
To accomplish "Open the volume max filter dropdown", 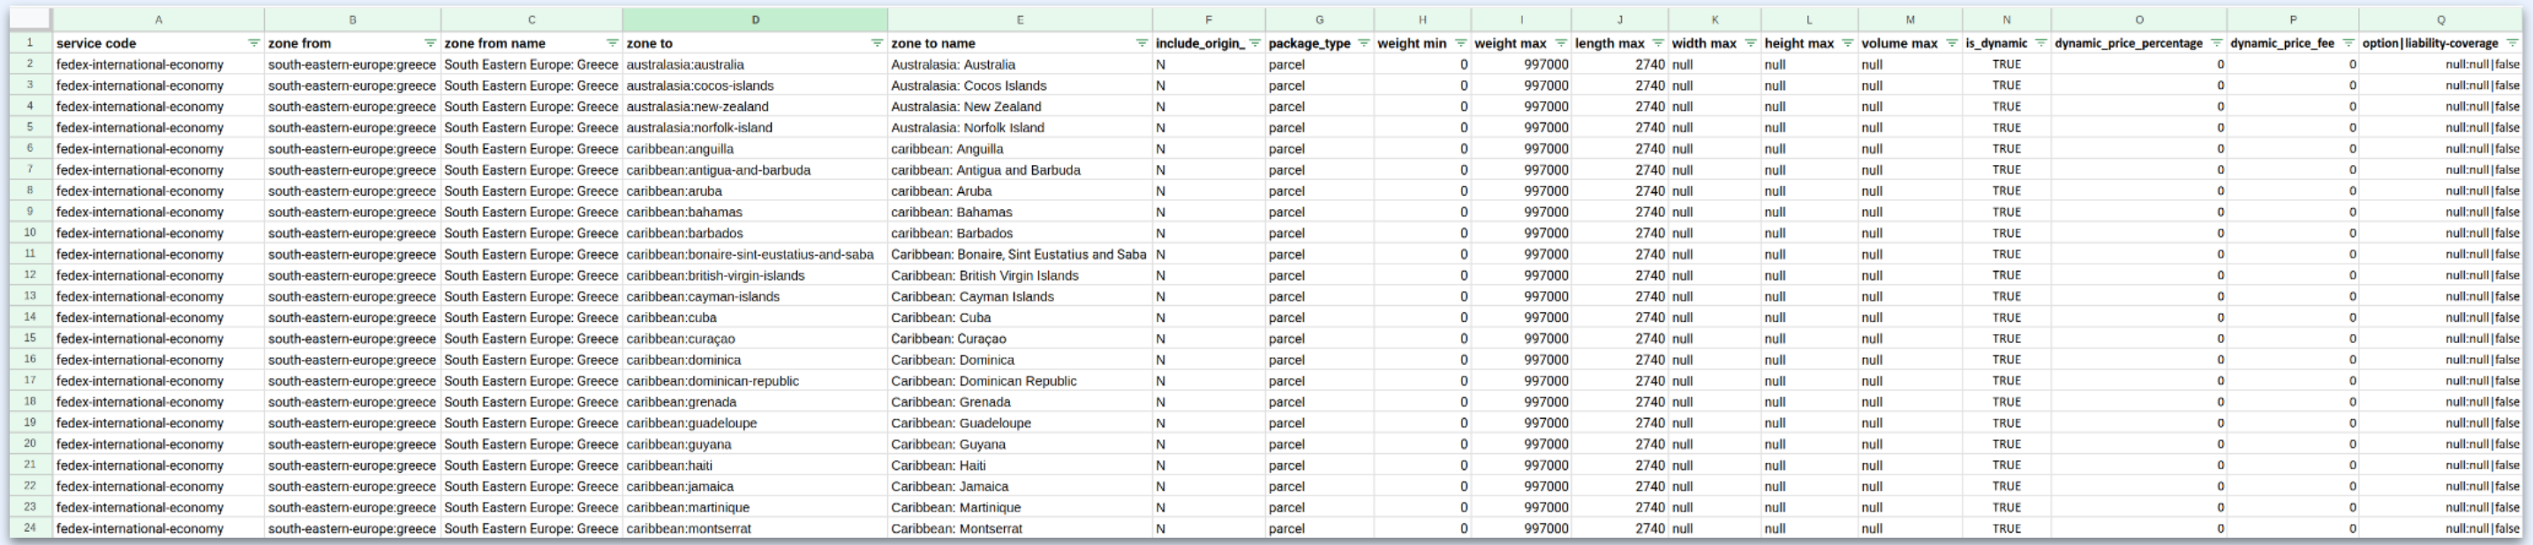I will tap(1952, 43).
